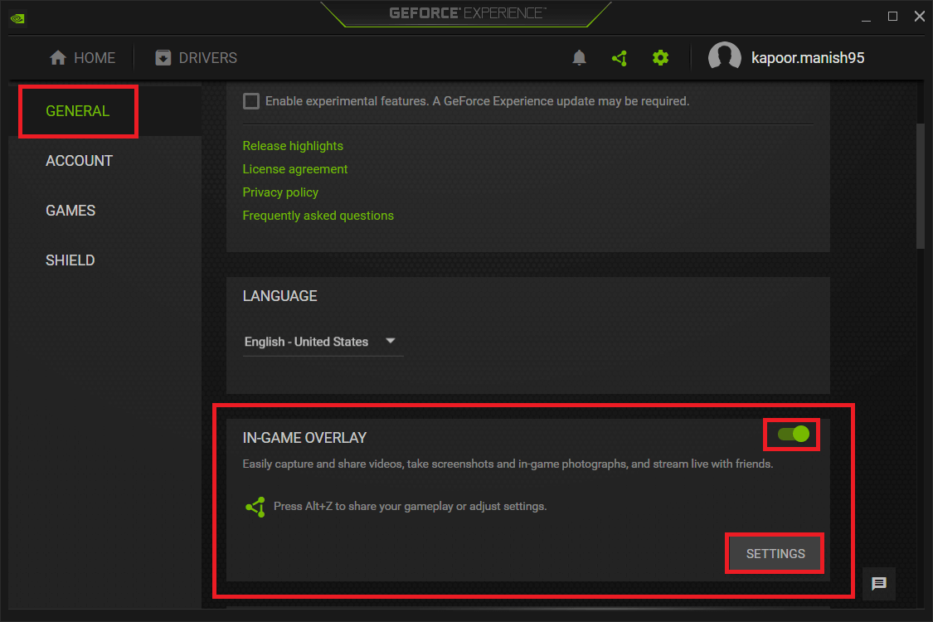The image size is (933, 622).
Task: Switch to the Drivers tab
Action: click(x=196, y=58)
